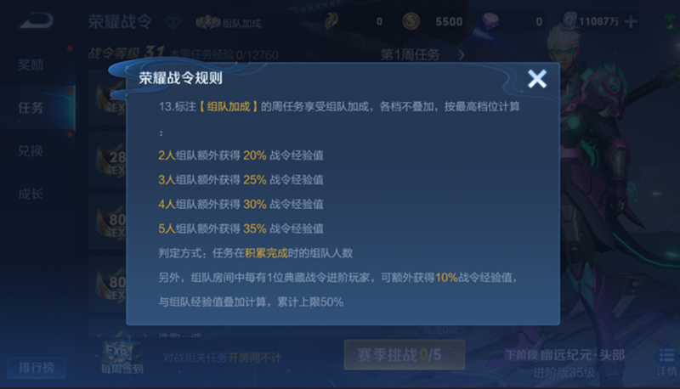Tap the back arrow icon
The height and width of the screenshot is (389, 680).
coord(37,20)
